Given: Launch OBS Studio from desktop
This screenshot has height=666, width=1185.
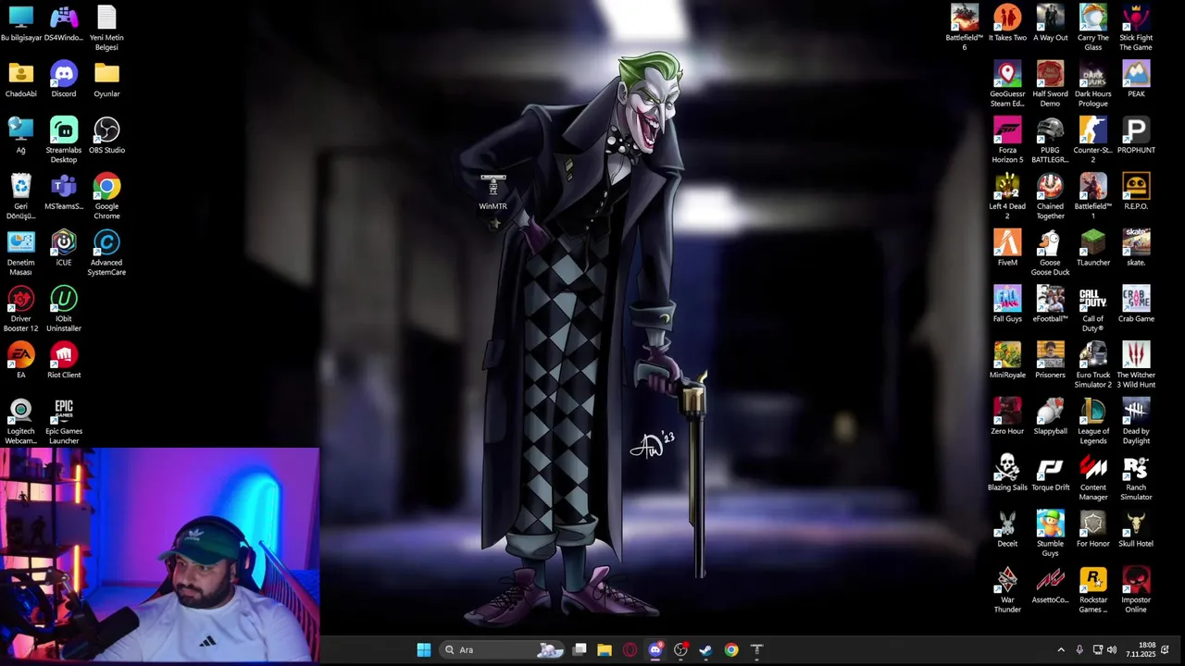Looking at the screenshot, I should (106, 136).
